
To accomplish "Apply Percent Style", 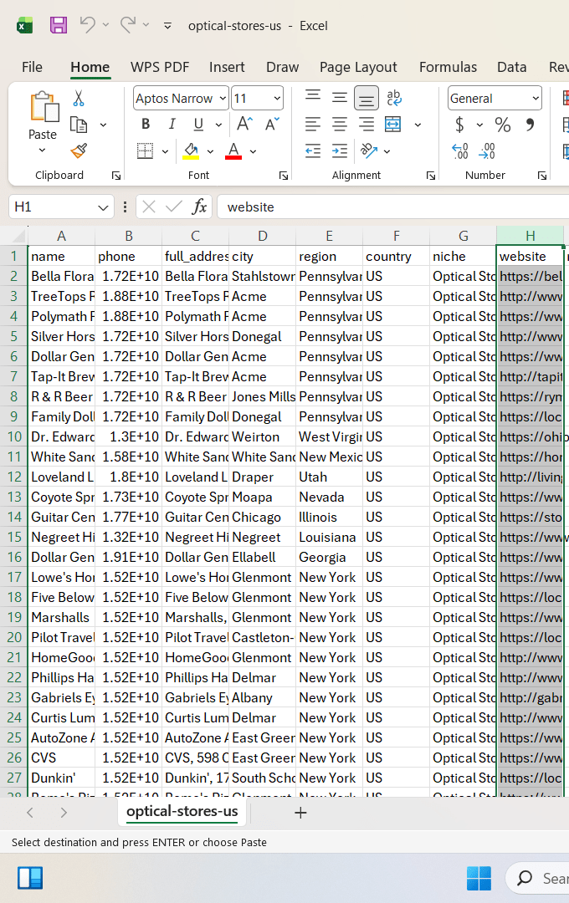I will [503, 125].
